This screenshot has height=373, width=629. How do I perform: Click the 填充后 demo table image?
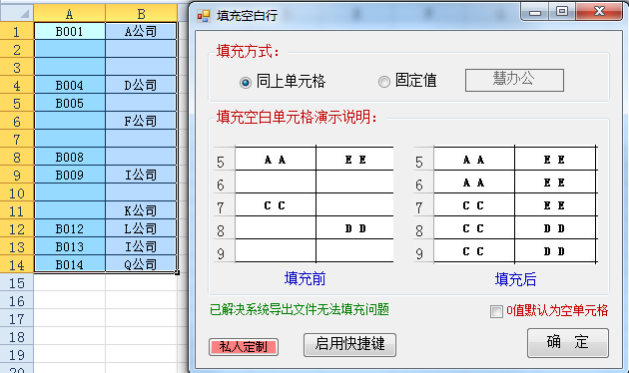pos(506,204)
